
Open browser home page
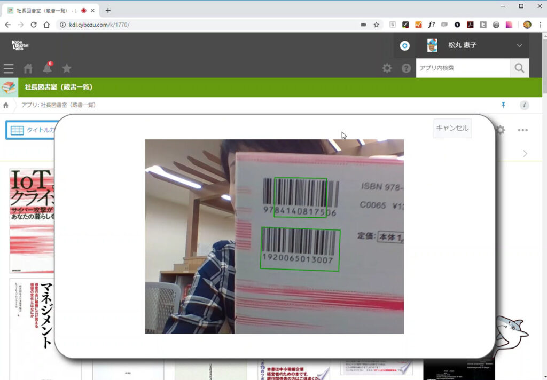click(x=46, y=25)
